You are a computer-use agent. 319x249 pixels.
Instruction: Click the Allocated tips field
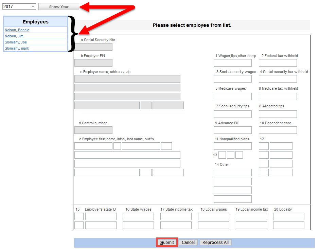[278, 114]
